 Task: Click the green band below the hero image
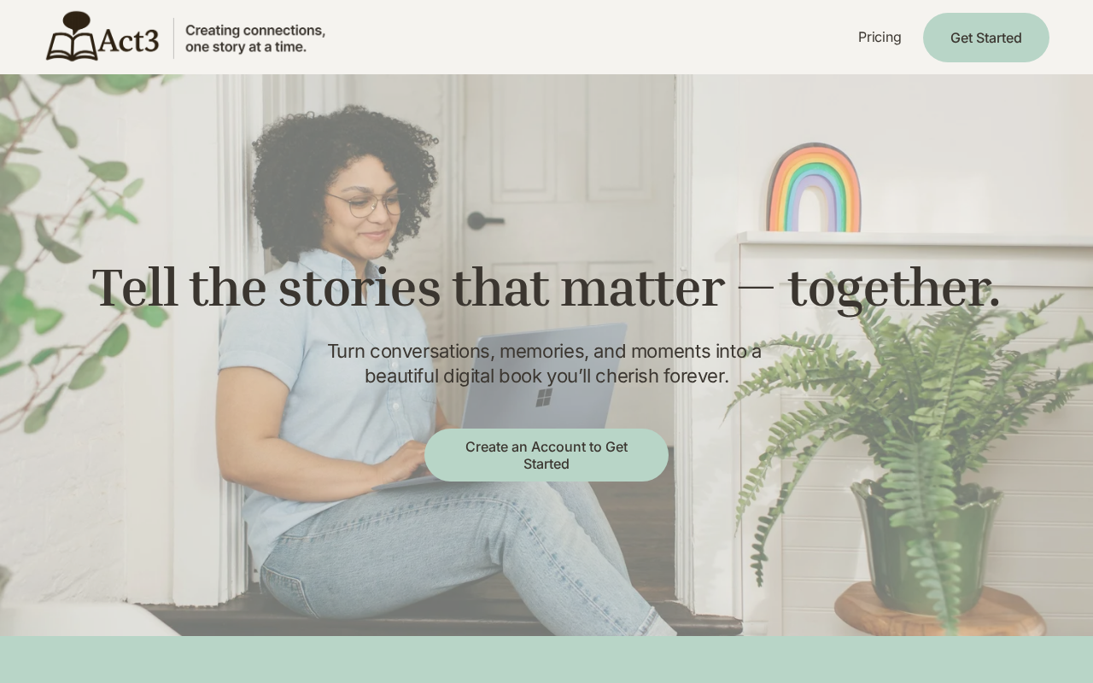point(546,659)
